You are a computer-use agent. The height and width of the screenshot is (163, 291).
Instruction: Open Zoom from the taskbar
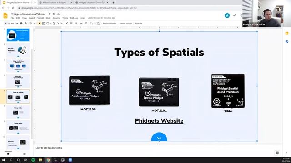(70, 160)
